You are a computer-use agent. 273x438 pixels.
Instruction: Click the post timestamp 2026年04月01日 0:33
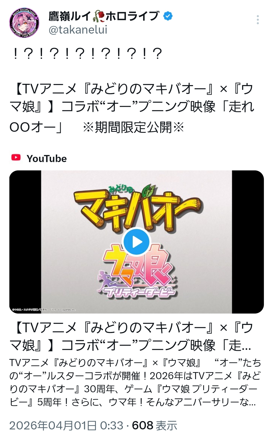(x=66, y=425)
